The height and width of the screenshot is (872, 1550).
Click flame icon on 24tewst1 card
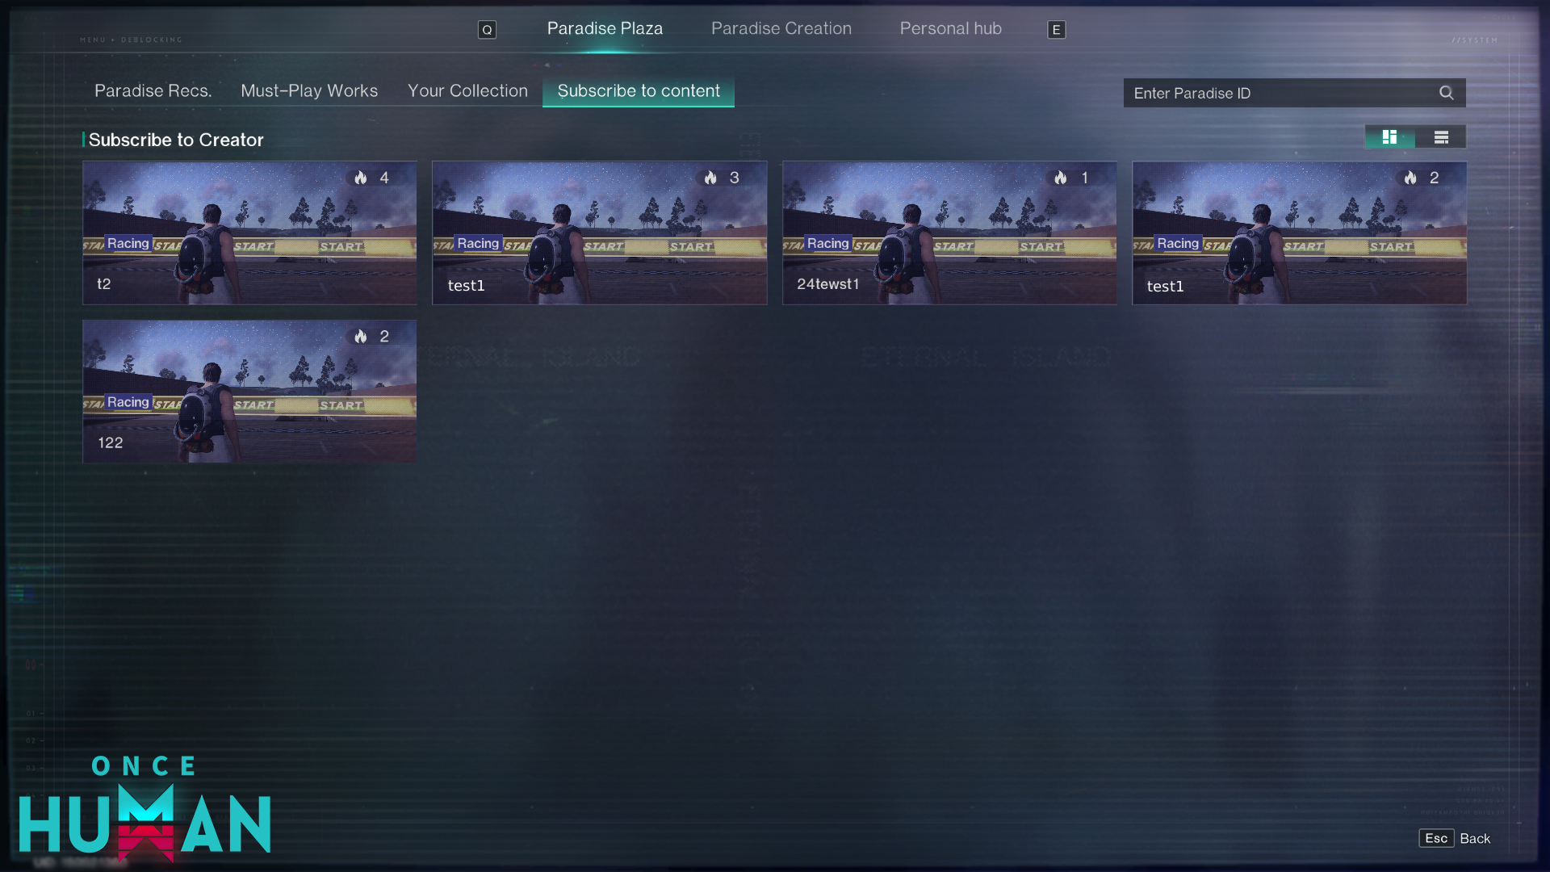click(1061, 178)
